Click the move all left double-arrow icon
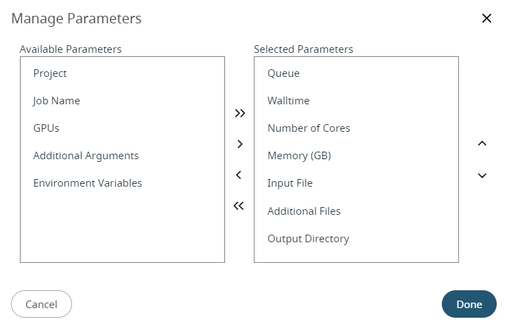Screen dimensions: 507x328 (239, 206)
